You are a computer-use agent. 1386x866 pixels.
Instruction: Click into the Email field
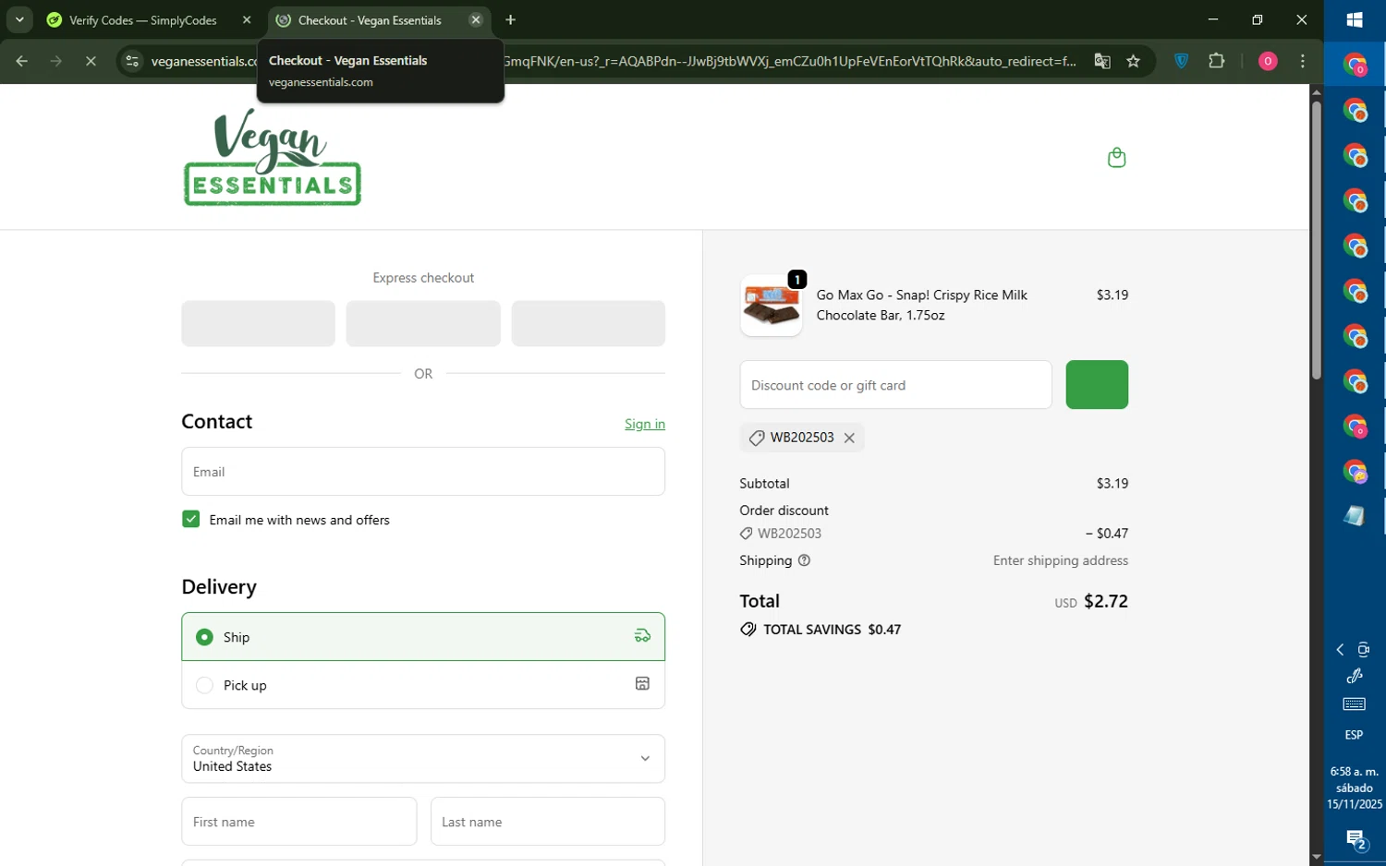[423, 472]
